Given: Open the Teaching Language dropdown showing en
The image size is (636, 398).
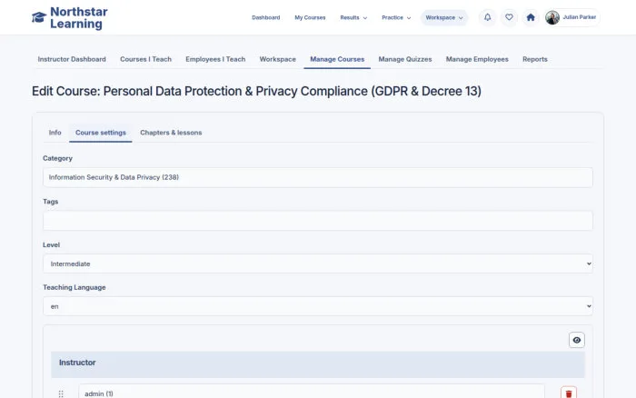Looking at the screenshot, I should [318, 306].
